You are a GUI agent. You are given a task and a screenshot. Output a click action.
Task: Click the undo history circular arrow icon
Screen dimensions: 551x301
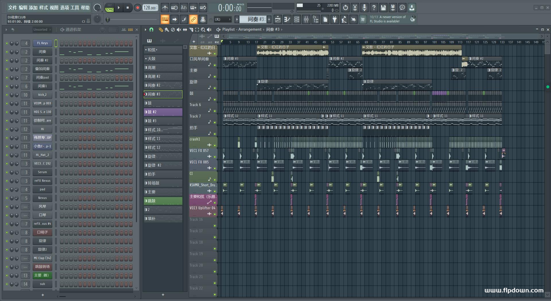coord(346,8)
